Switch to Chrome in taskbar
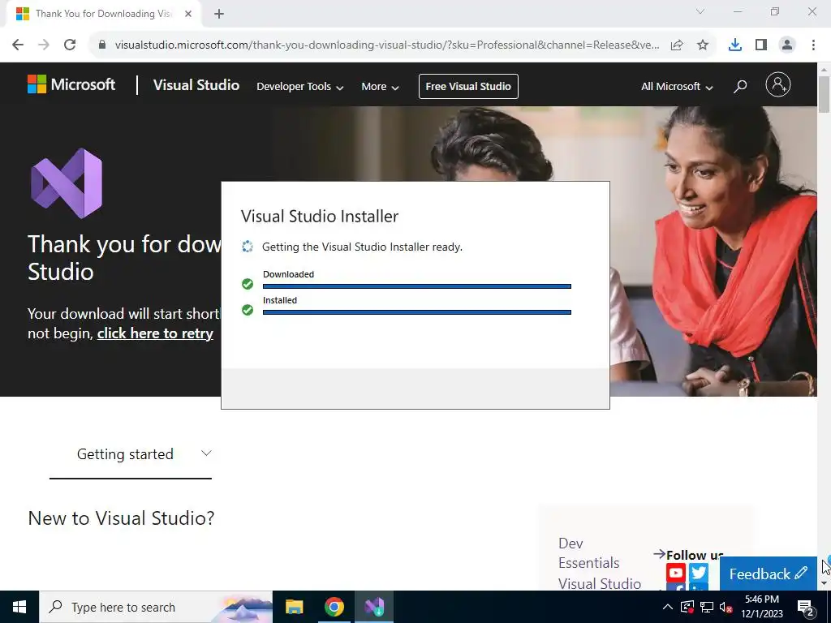The width and height of the screenshot is (831, 623). pyautogui.click(x=334, y=607)
